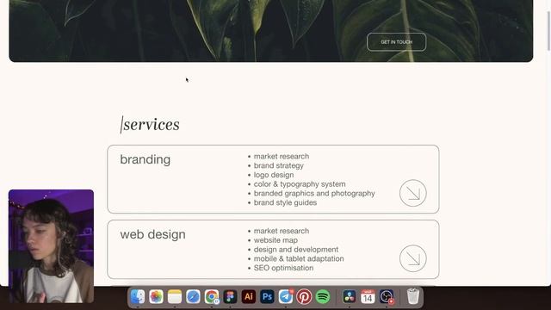Open Figma from the dock

[x=230, y=296]
